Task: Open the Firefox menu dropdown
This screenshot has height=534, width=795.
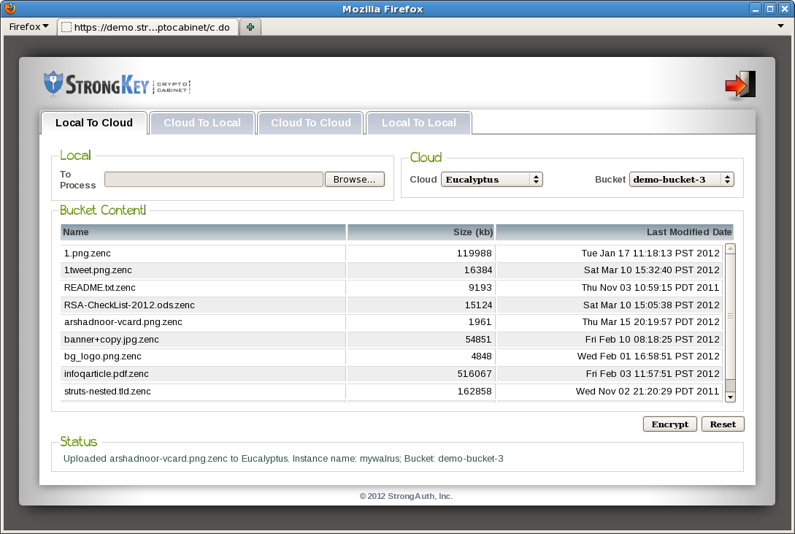Action: (28, 26)
